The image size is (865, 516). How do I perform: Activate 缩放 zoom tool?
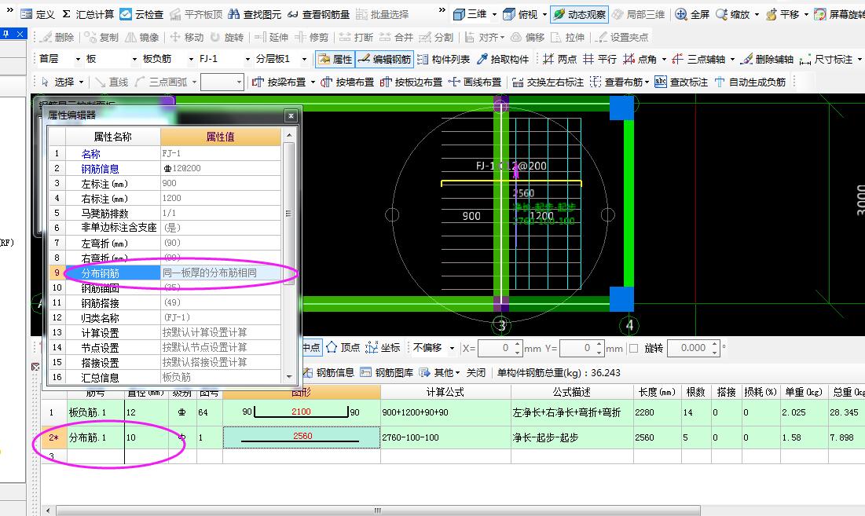[x=732, y=14]
